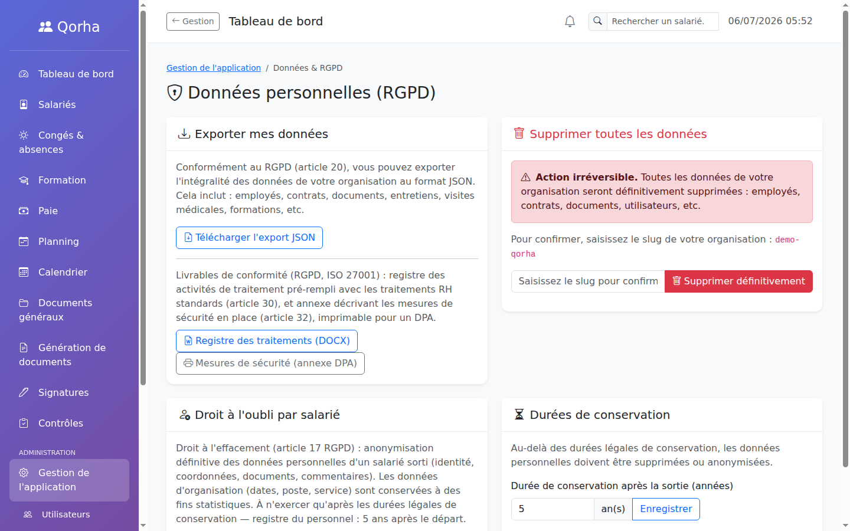
Task: Click the ADMINISTRATION section label
Action: (47, 453)
